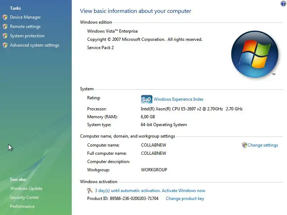Click the See also heading in the sidebar
This screenshot has width=287, height=215.
click(x=18, y=180)
